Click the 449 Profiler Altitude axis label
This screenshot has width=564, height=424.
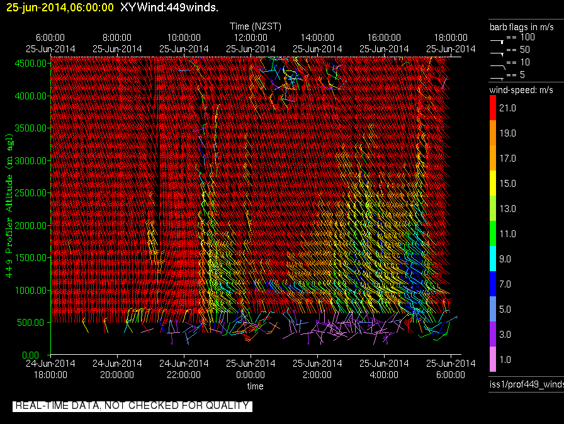point(9,206)
